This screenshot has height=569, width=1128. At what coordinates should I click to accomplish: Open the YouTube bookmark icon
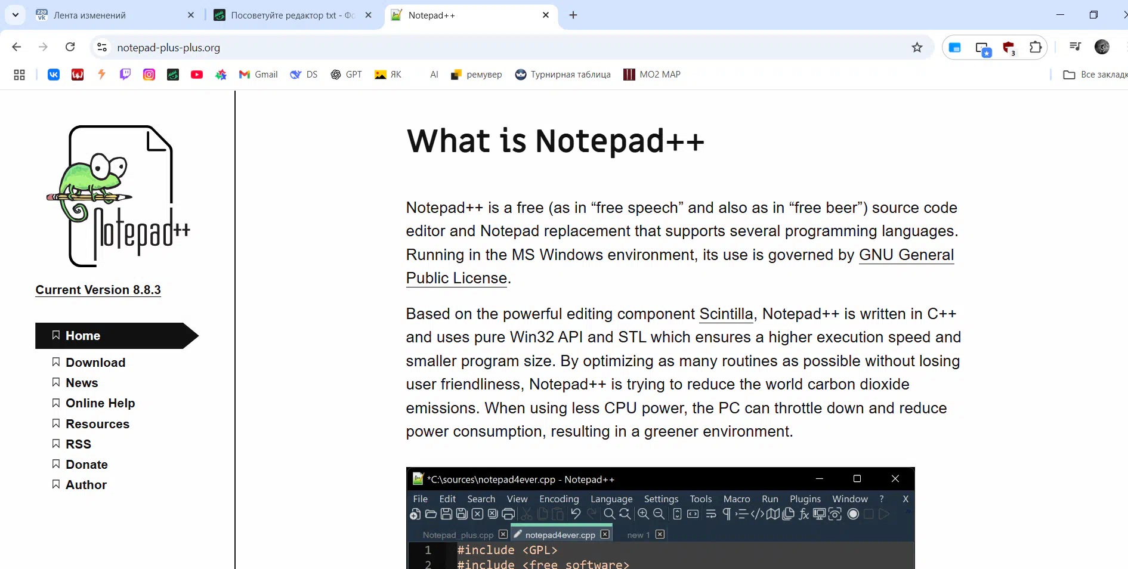point(197,75)
